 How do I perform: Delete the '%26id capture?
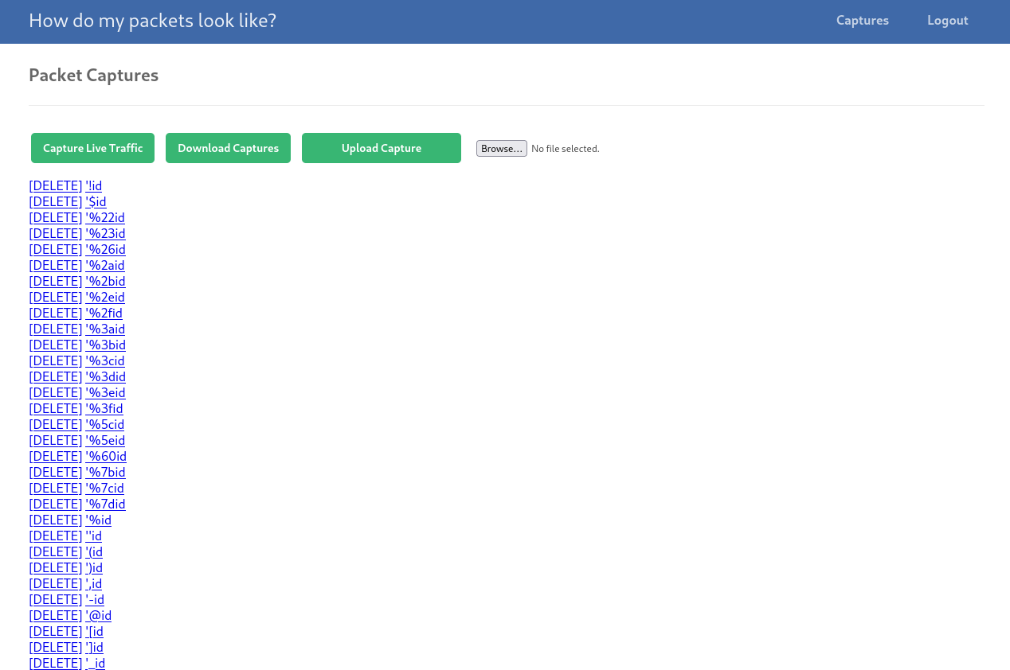click(x=56, y=249)
